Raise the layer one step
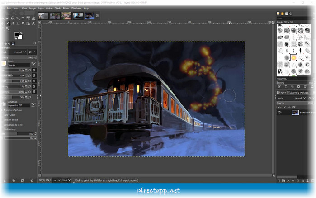The height and width of the screenshot is (198, 316). [288, 181]
